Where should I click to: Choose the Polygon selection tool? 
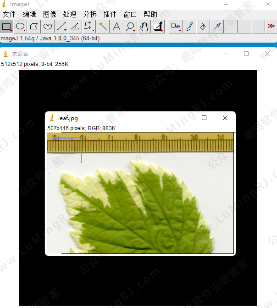pos(34,27)
